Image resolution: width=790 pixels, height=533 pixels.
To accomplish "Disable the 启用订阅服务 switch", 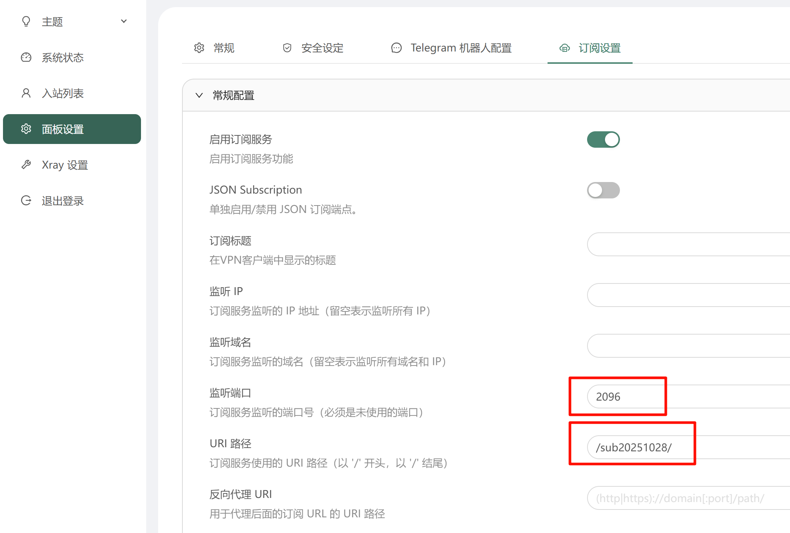I will [x=603, y=139].
